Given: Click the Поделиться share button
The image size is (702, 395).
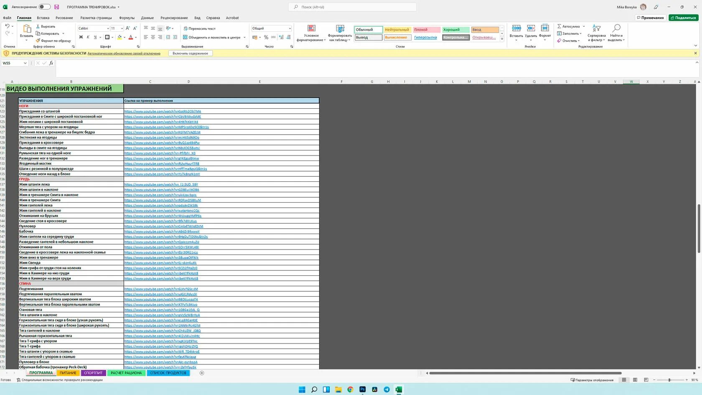Looking at the screenshot, I should tap(683, 18).
